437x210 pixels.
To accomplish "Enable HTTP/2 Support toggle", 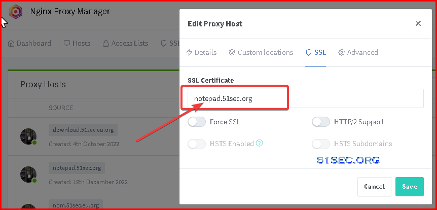I will pos(321,122).
